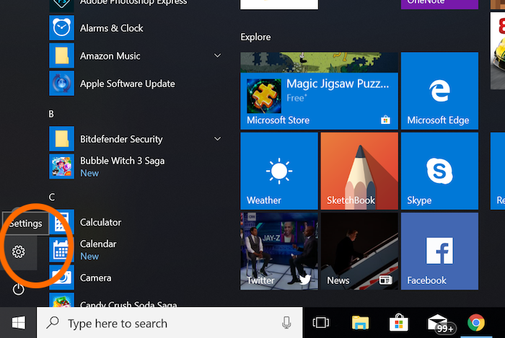Click the Alarms & Clock label
Image resolution: width=505 pixels, height=338 pixels.
(111, 28)
